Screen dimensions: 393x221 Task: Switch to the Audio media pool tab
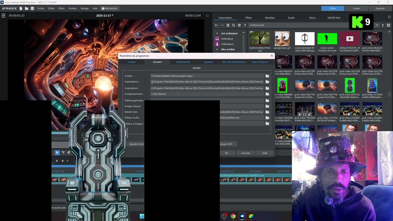coord(291,18)
